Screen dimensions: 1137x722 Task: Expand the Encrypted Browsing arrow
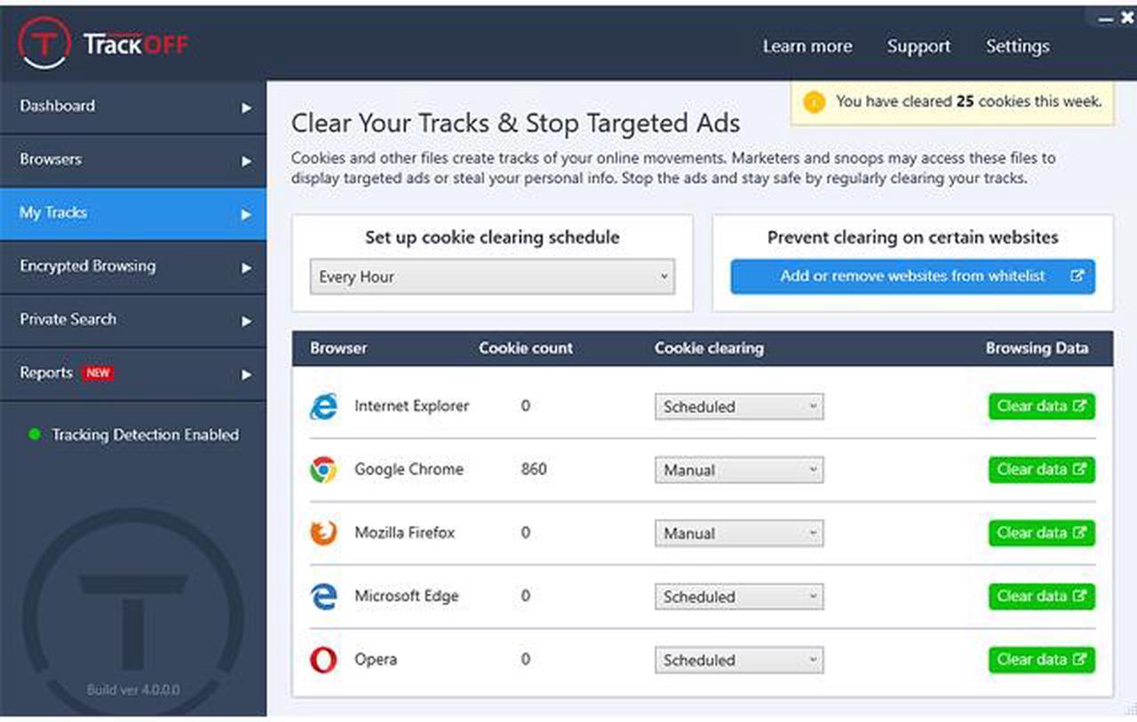click(246, 267)
